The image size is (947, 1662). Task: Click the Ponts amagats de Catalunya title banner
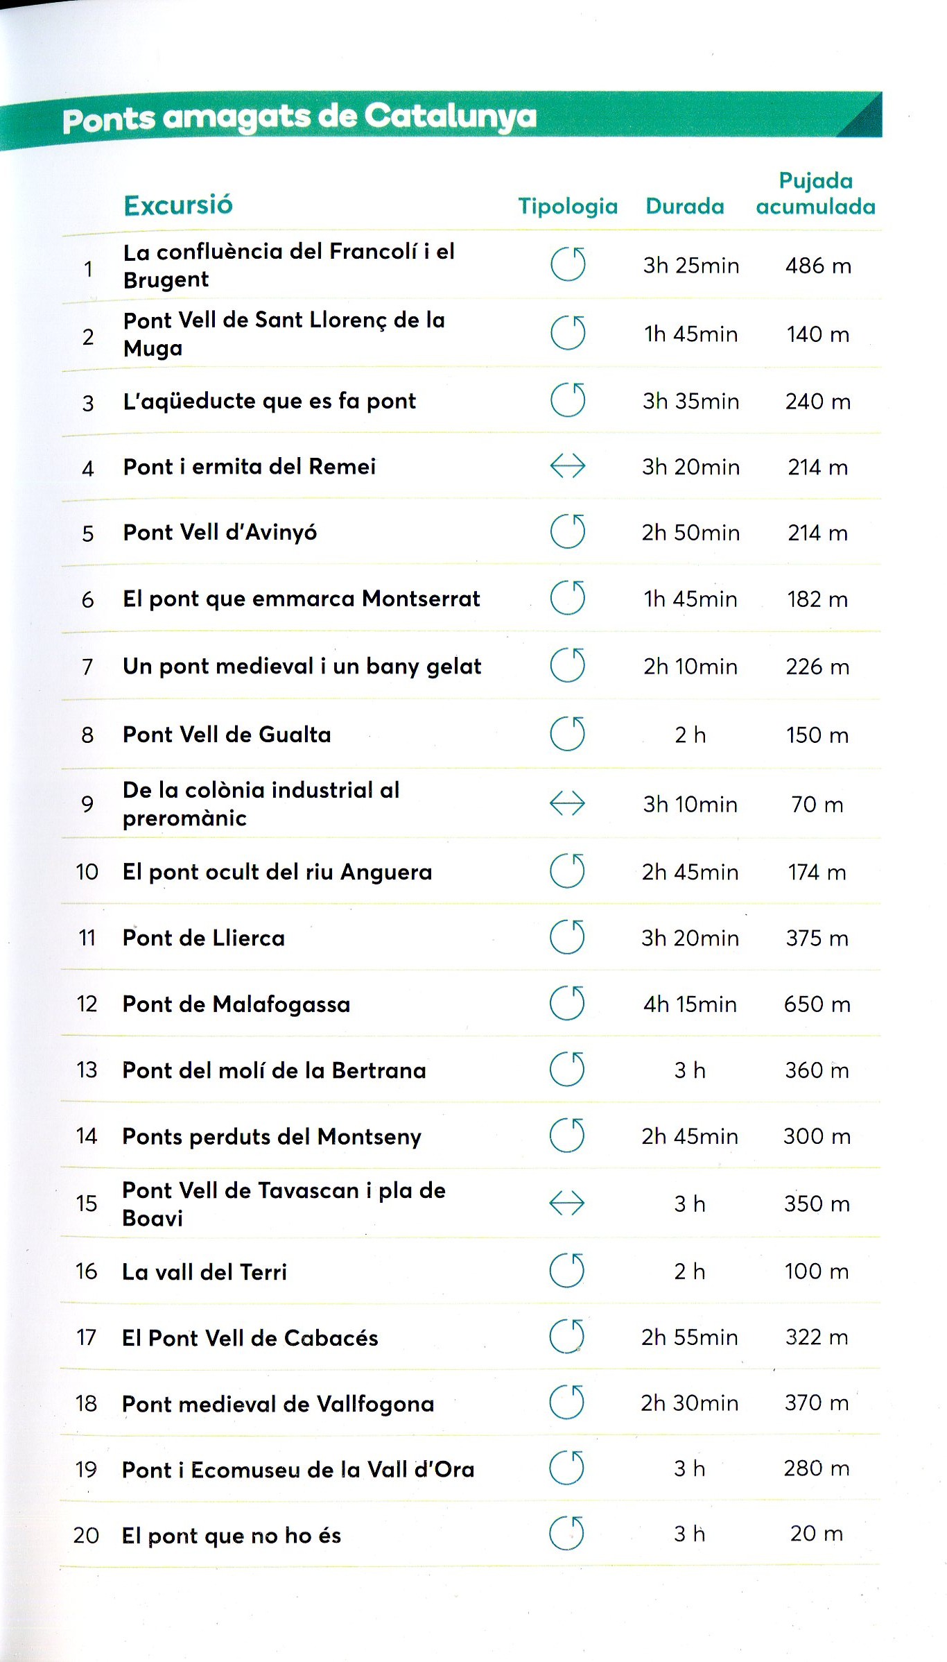point(299,118)
